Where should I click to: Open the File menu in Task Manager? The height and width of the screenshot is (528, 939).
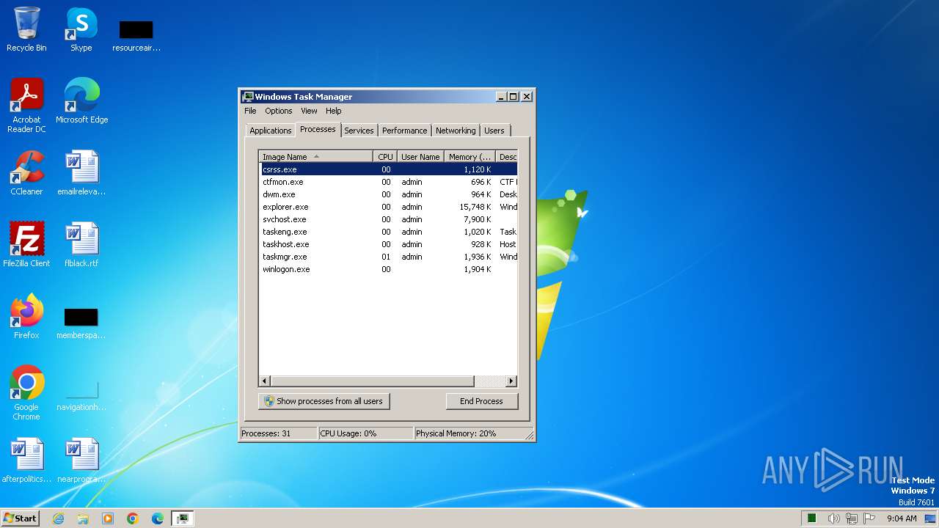(250, 111)
